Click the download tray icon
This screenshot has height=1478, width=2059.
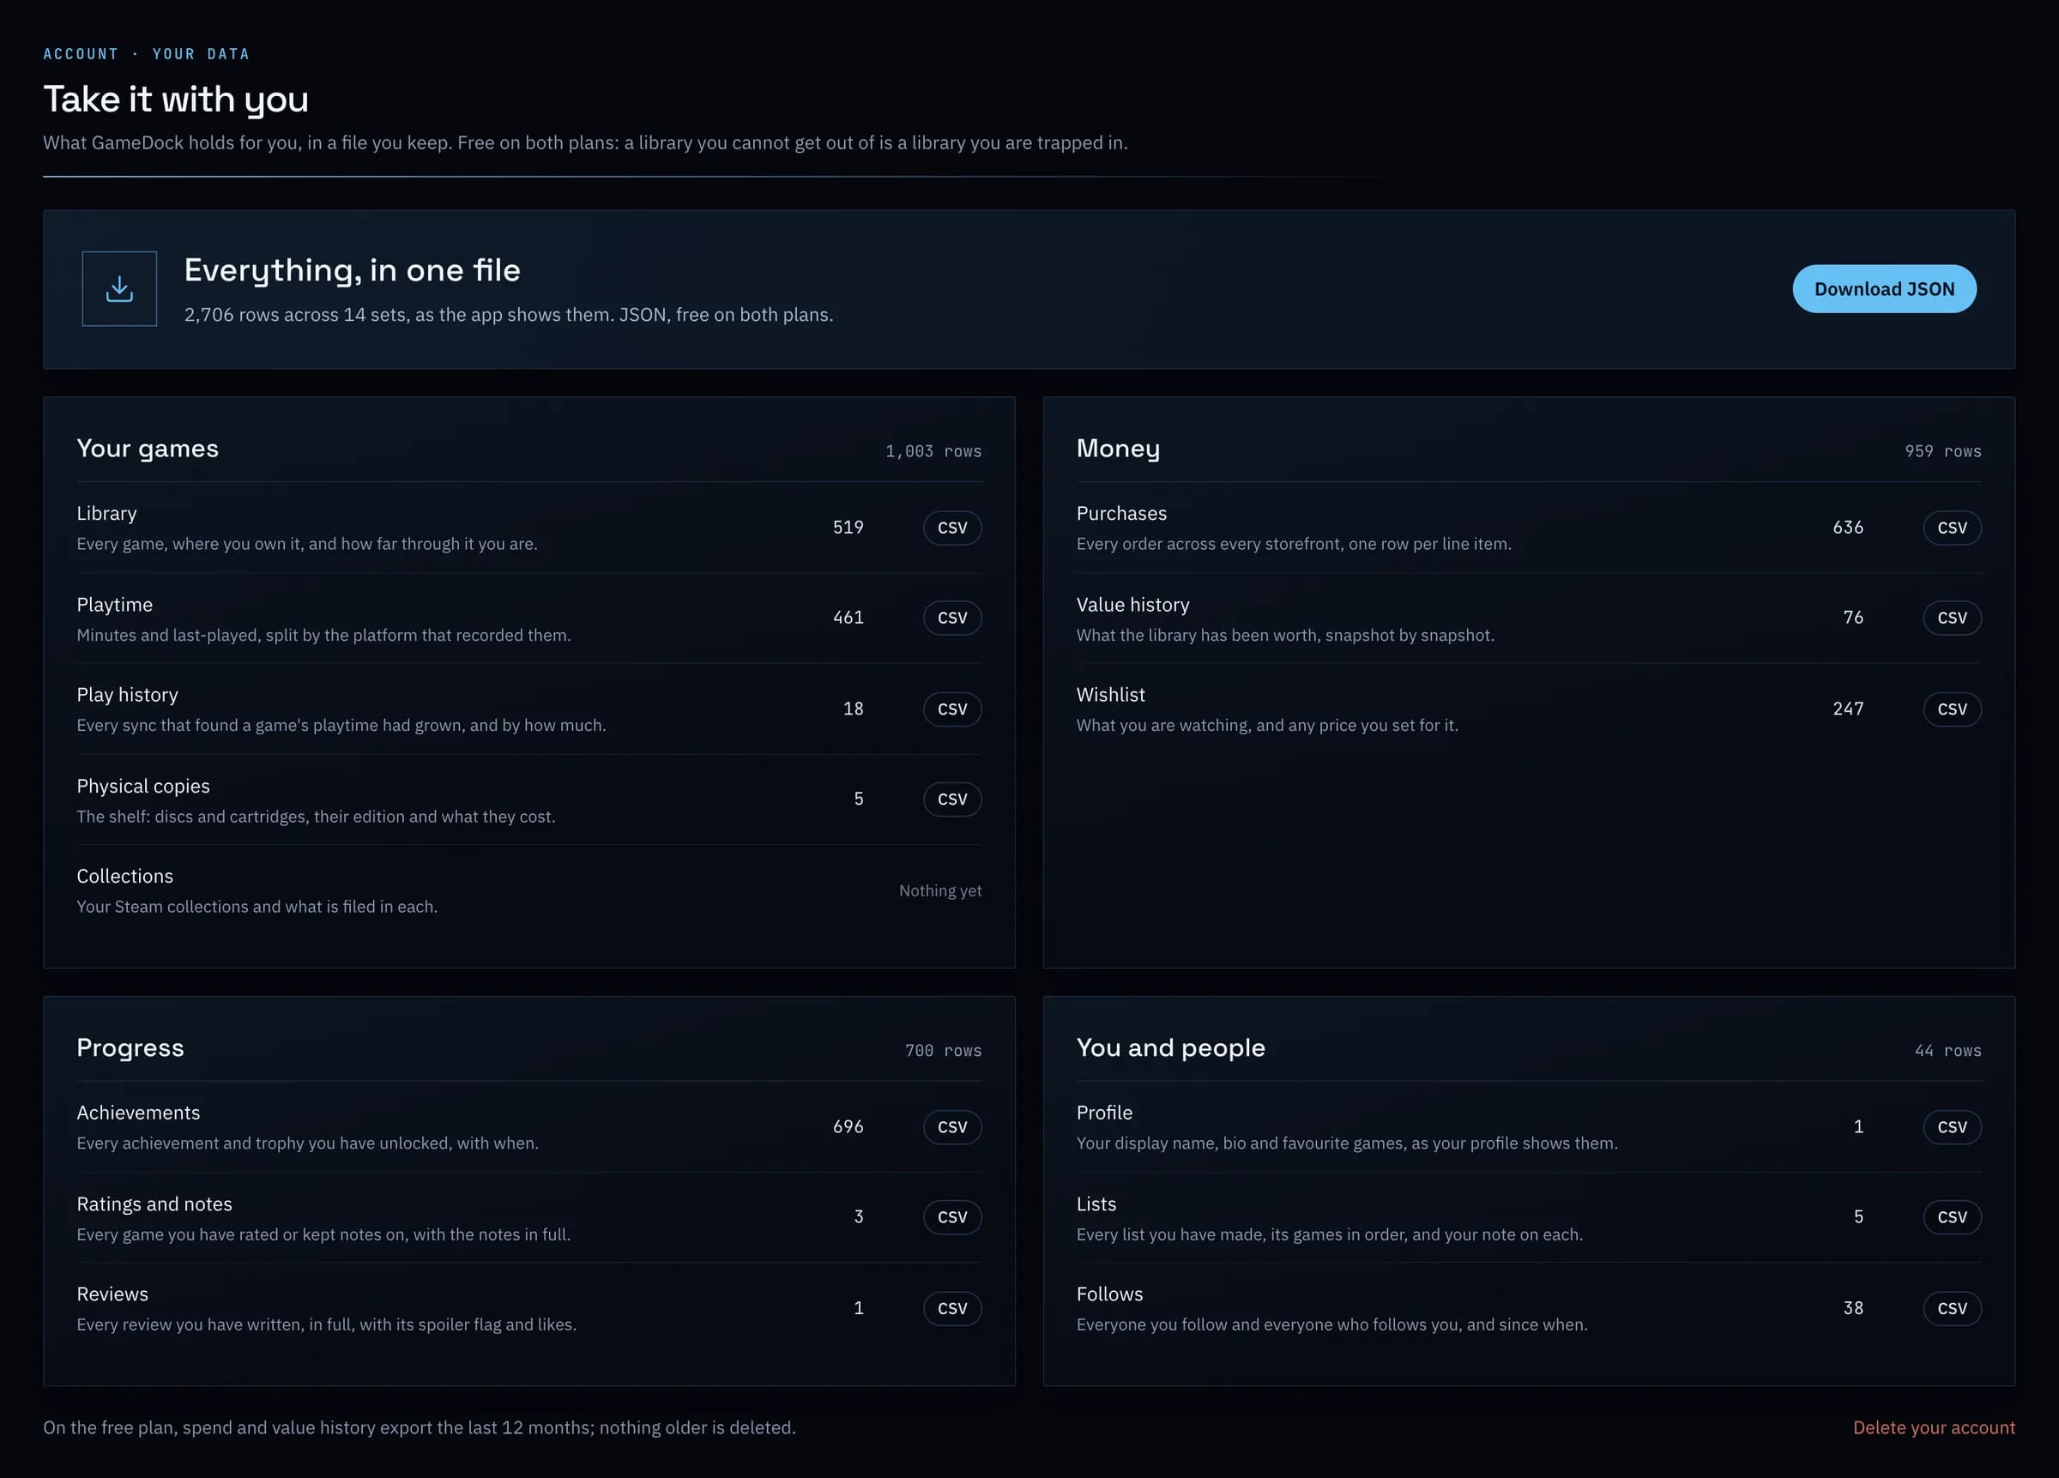[x=119, y=289]
